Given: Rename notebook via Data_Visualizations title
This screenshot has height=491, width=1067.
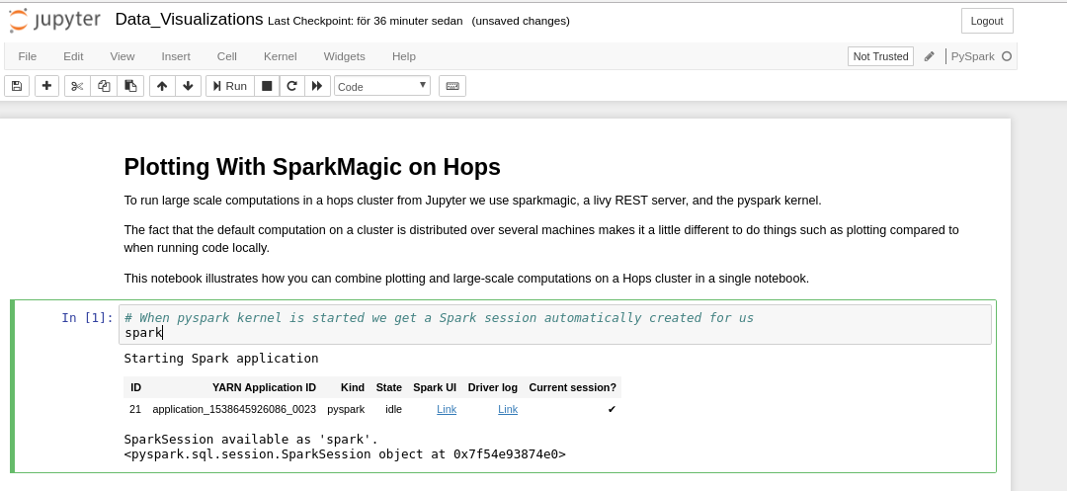Looking at the screenshot, I should (189, 19).
